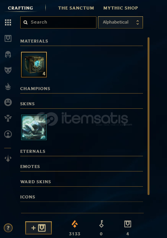Filter loot by eternals flame icon

click(x=8, y=87)
